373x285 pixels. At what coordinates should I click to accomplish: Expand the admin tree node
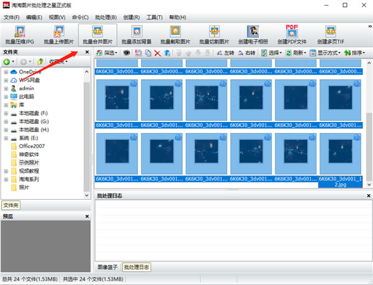pyautogui.click(x=6, y=88)
